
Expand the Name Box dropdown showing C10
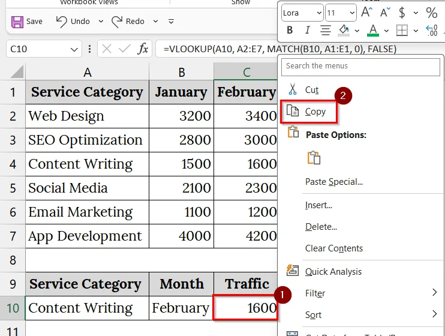point(74,49)
